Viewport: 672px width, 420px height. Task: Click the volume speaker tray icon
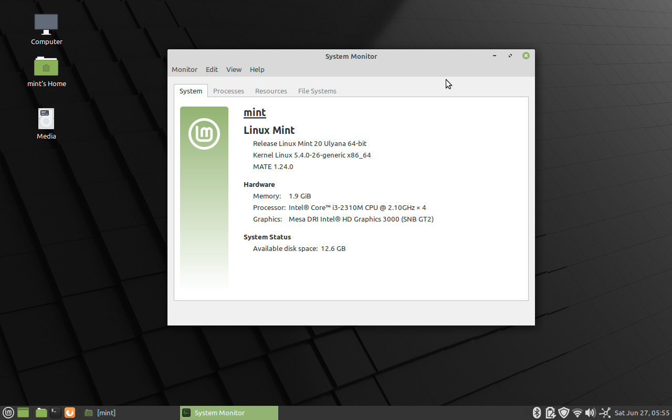(590, 413)
